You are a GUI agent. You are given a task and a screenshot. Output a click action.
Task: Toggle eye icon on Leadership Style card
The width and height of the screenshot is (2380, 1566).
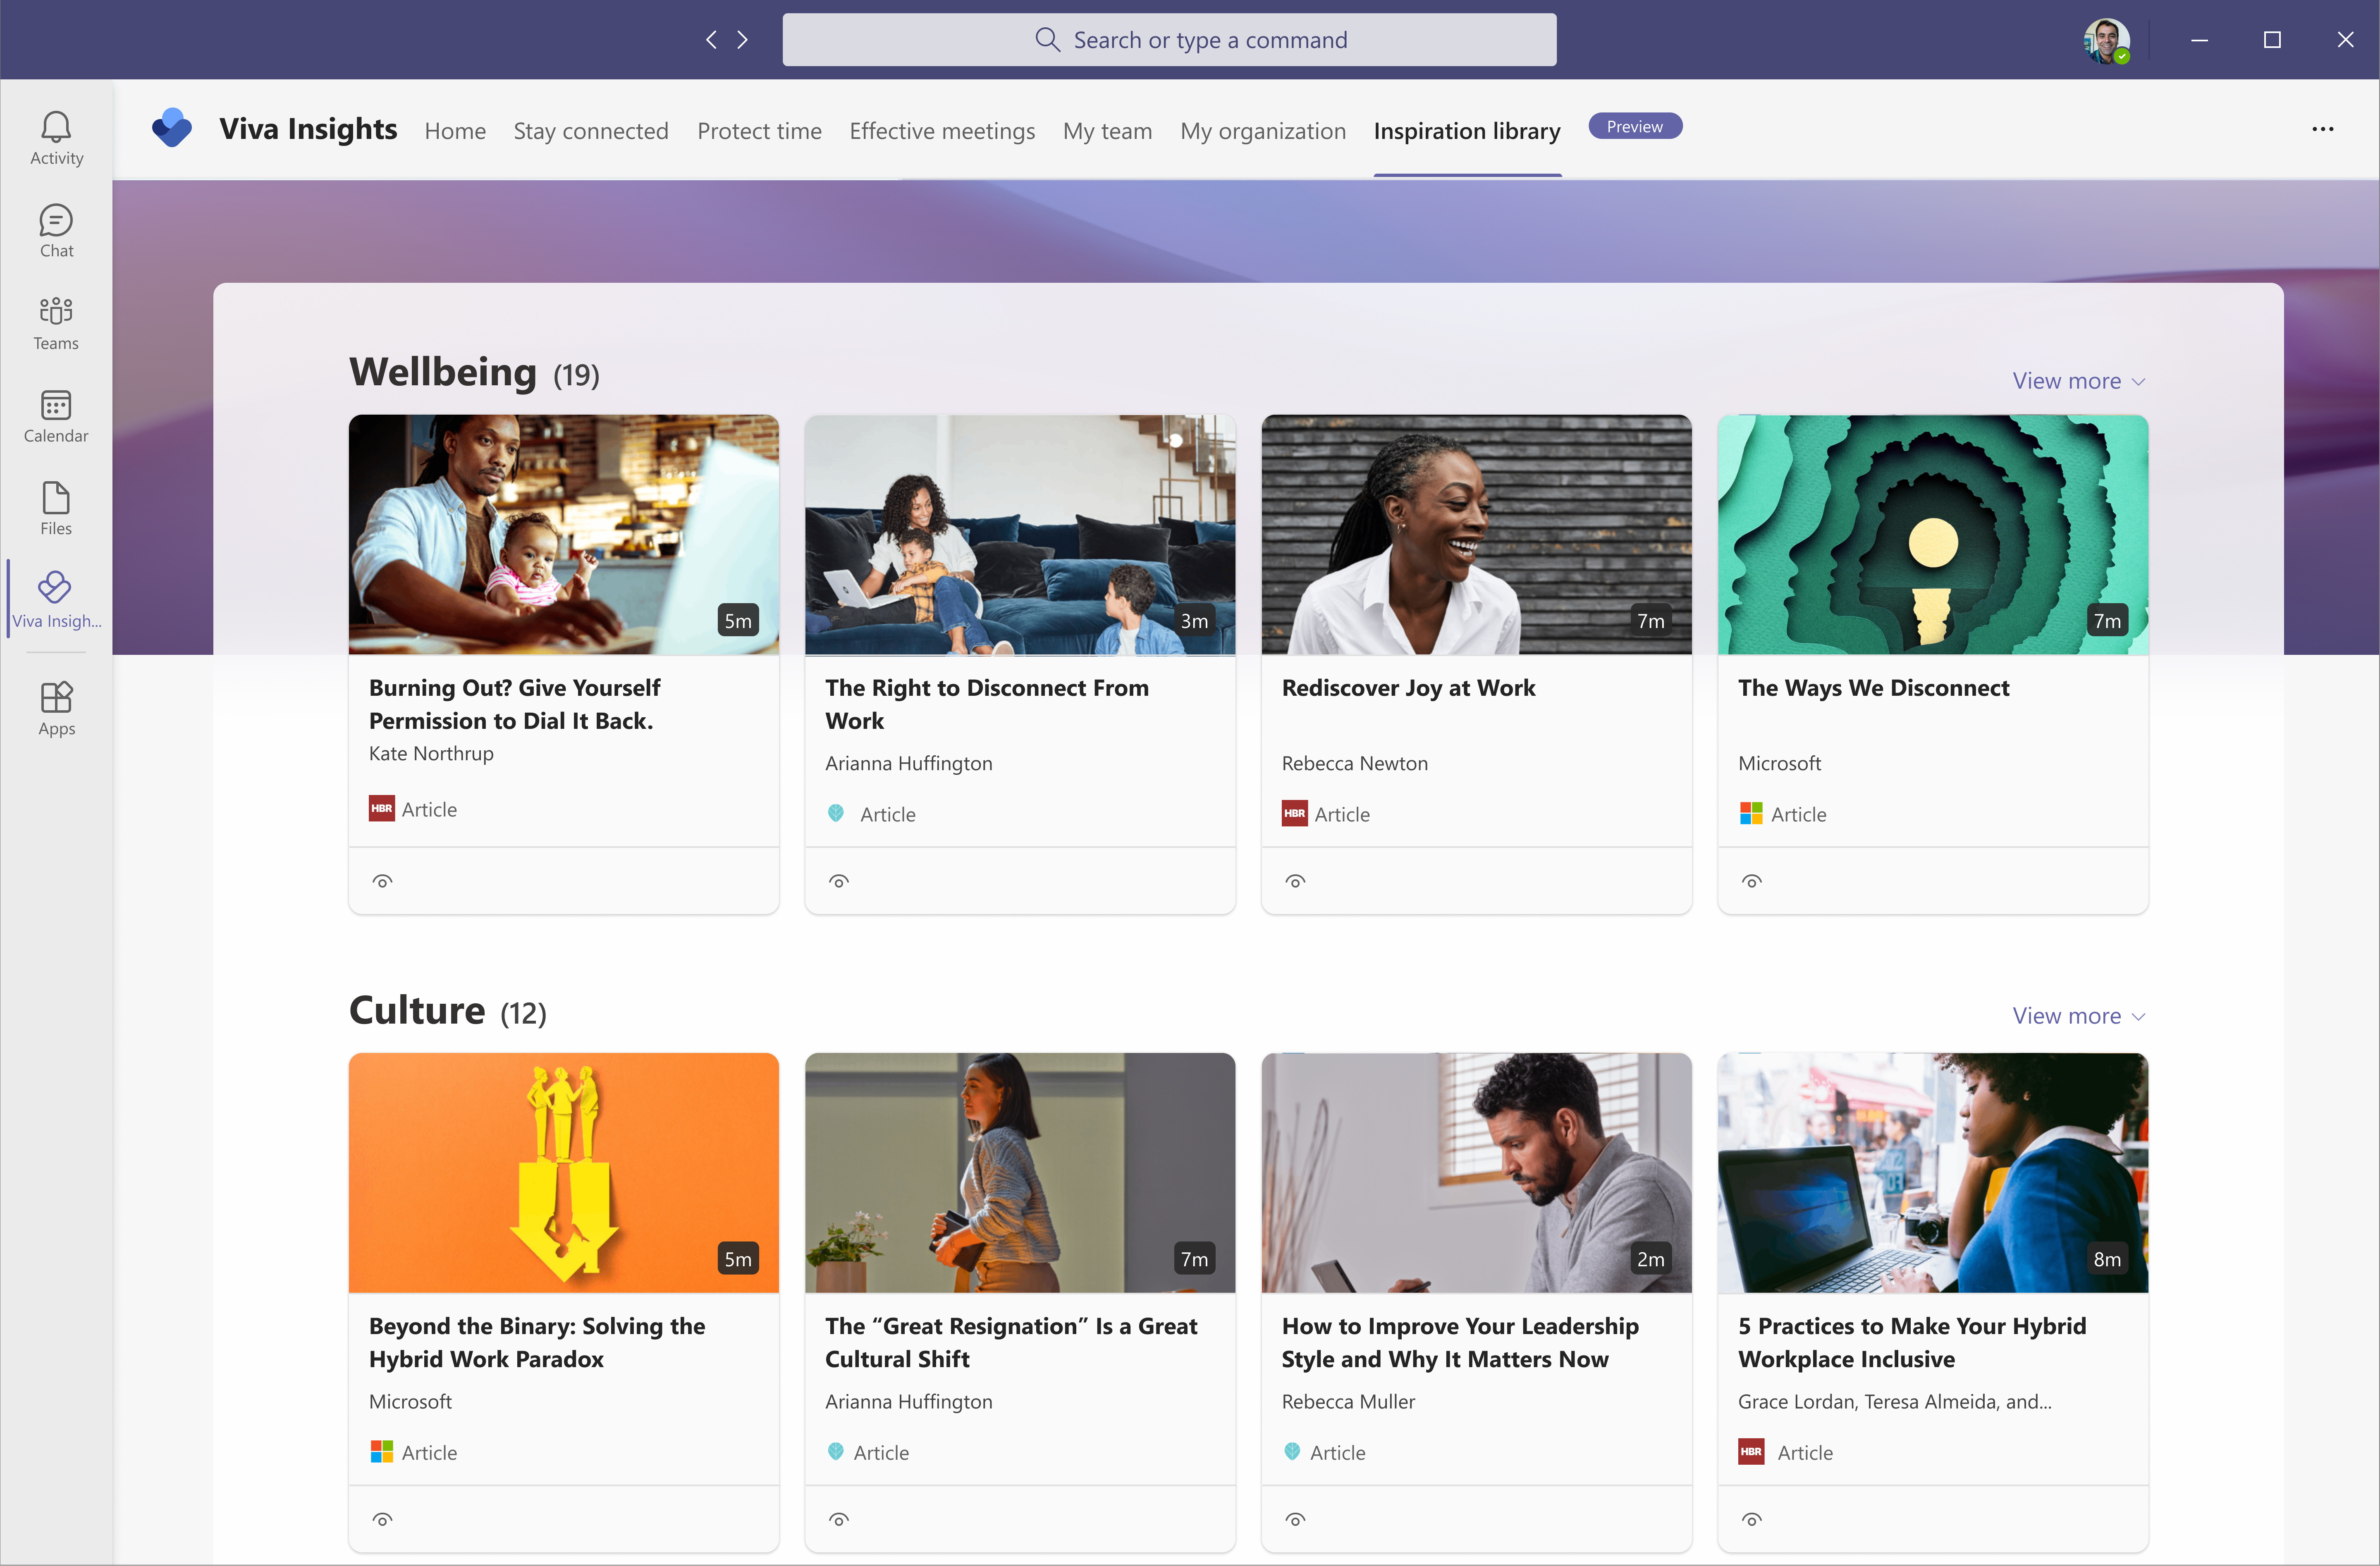click(x=1295, y=1519)
